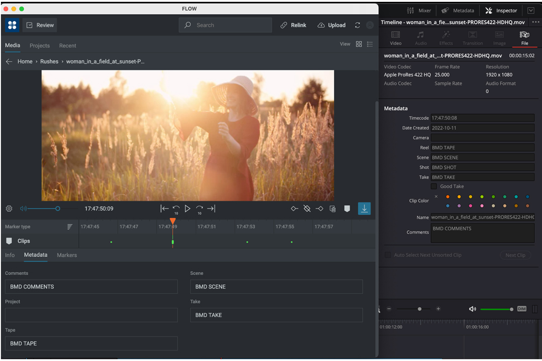Select the flag marker icon under the viewer
Image resolution: width=542 pixels, height=361 pixels.
[346, 208]
